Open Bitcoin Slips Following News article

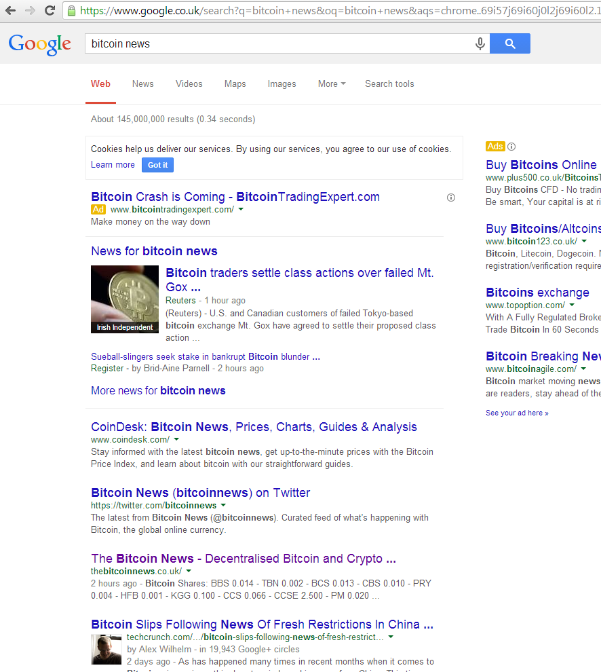[x=262, y=624]
